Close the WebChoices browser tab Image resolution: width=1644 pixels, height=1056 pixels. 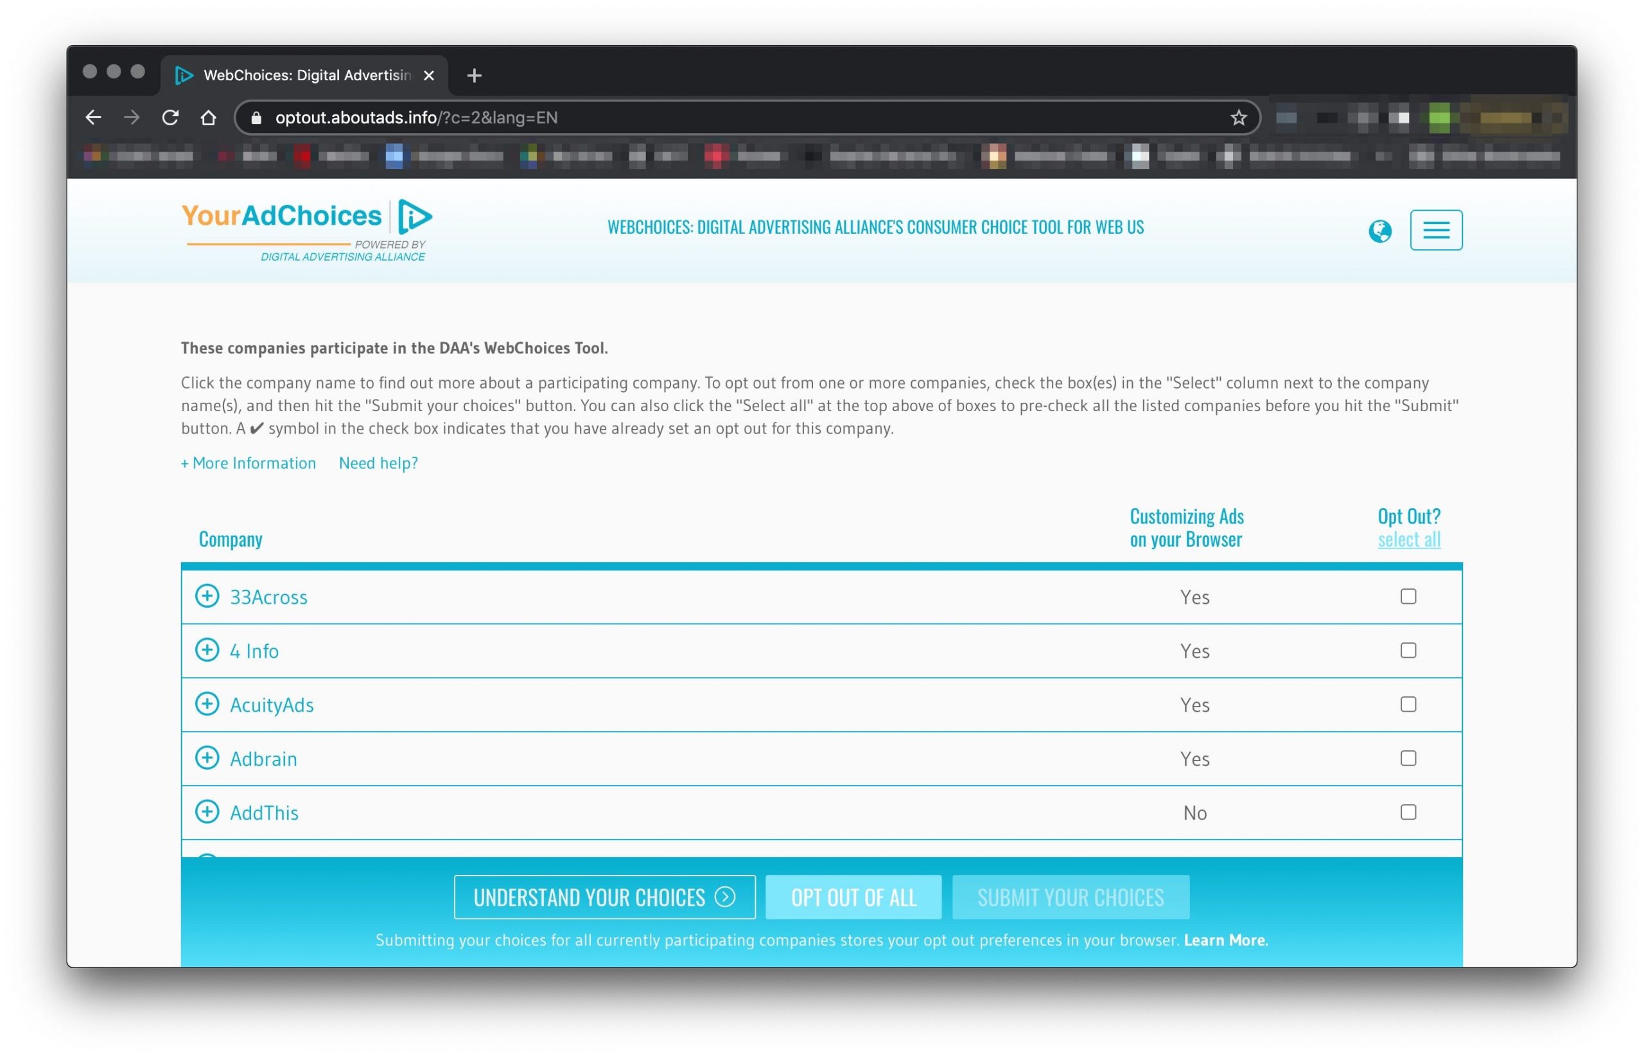tap(428, 75)
